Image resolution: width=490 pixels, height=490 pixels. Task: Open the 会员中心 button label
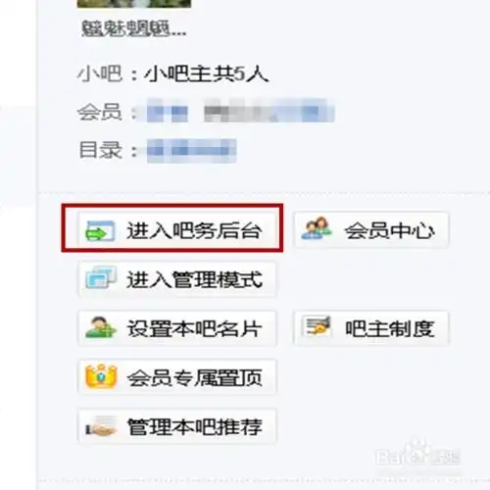coord(390,231)
